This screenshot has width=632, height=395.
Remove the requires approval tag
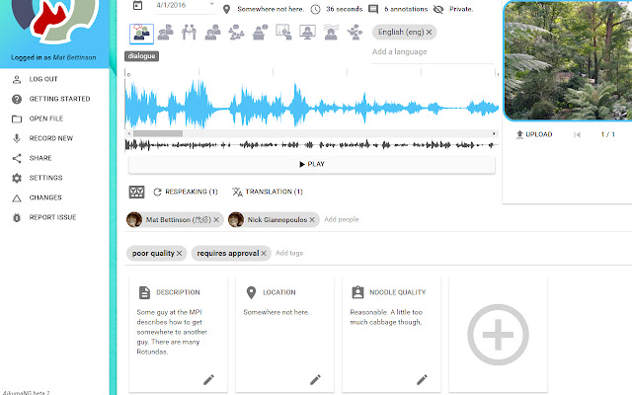point(264,253)
